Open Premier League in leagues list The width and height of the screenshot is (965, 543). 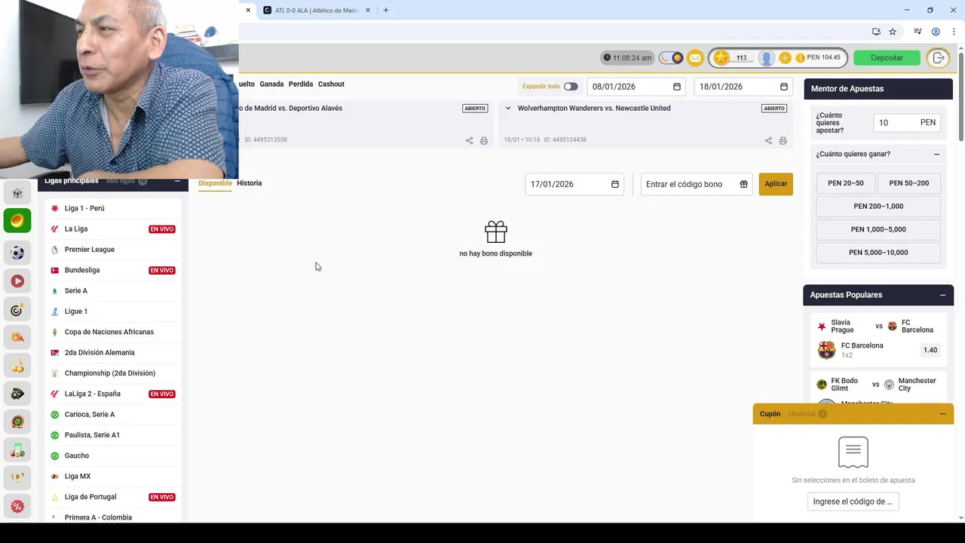[x=113, y=250]
